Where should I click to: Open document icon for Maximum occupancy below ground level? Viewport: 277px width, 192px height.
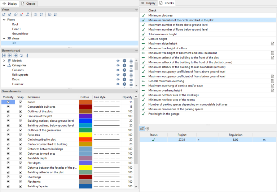(x=273, y=76)
